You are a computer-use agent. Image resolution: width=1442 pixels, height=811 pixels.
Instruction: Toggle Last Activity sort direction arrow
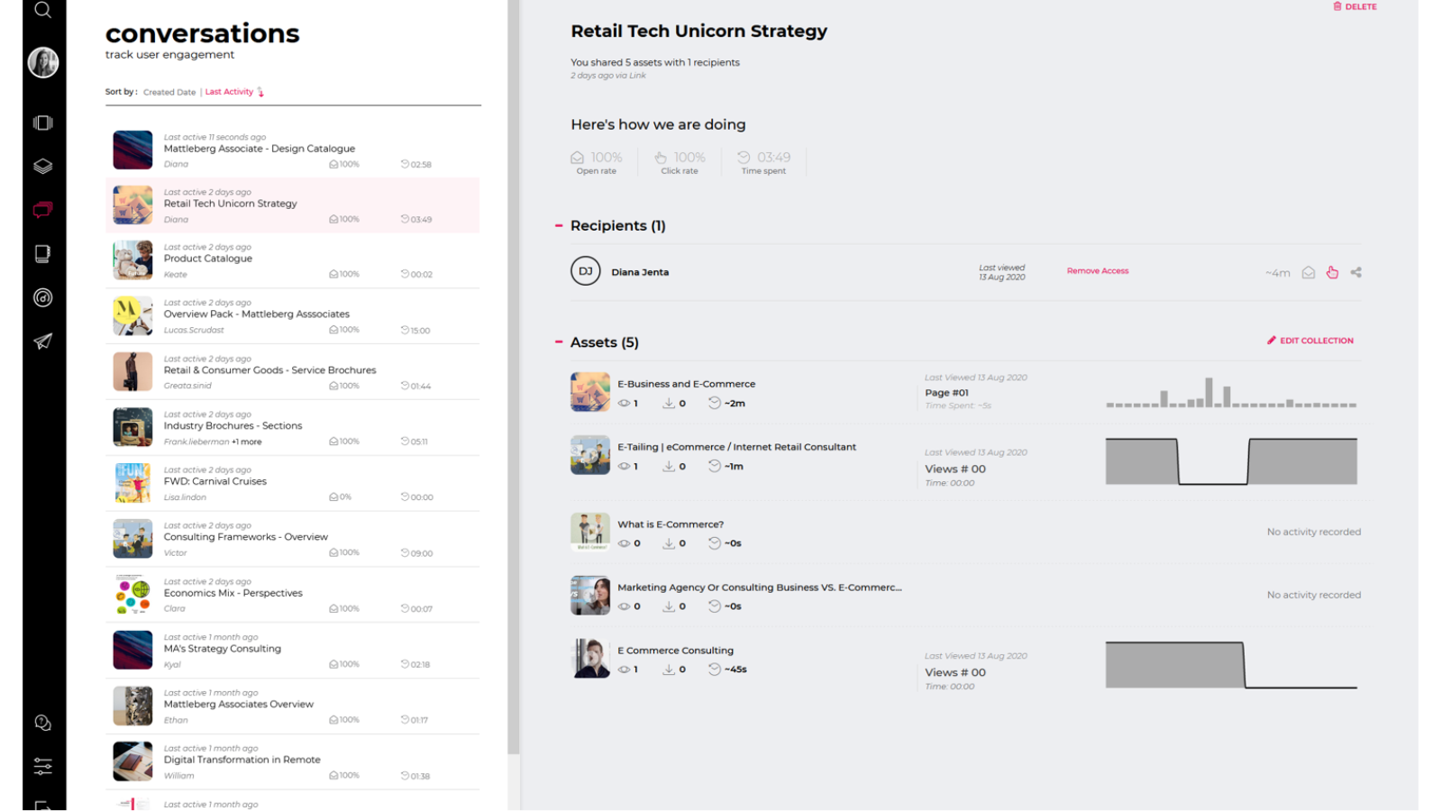(x=260, y=92)
